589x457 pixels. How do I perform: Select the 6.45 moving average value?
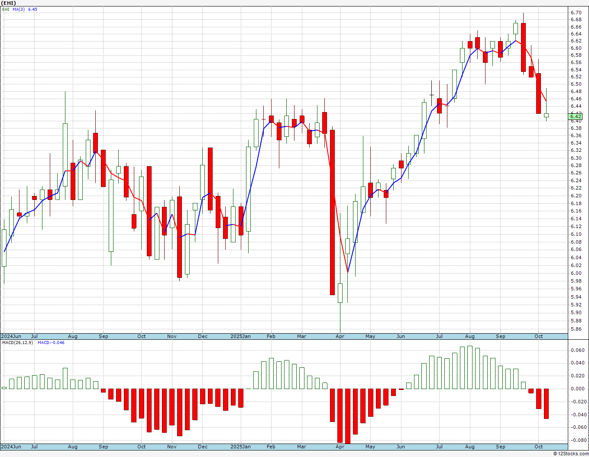pos(32,9)
